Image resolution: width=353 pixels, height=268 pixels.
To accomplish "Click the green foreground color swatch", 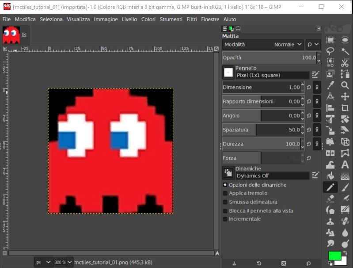I will 334,256.
